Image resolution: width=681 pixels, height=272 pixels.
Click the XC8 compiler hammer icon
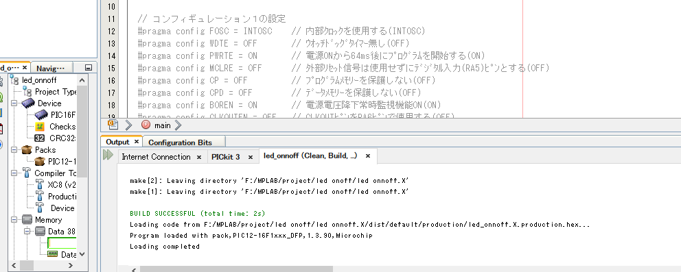click(40, 184)
